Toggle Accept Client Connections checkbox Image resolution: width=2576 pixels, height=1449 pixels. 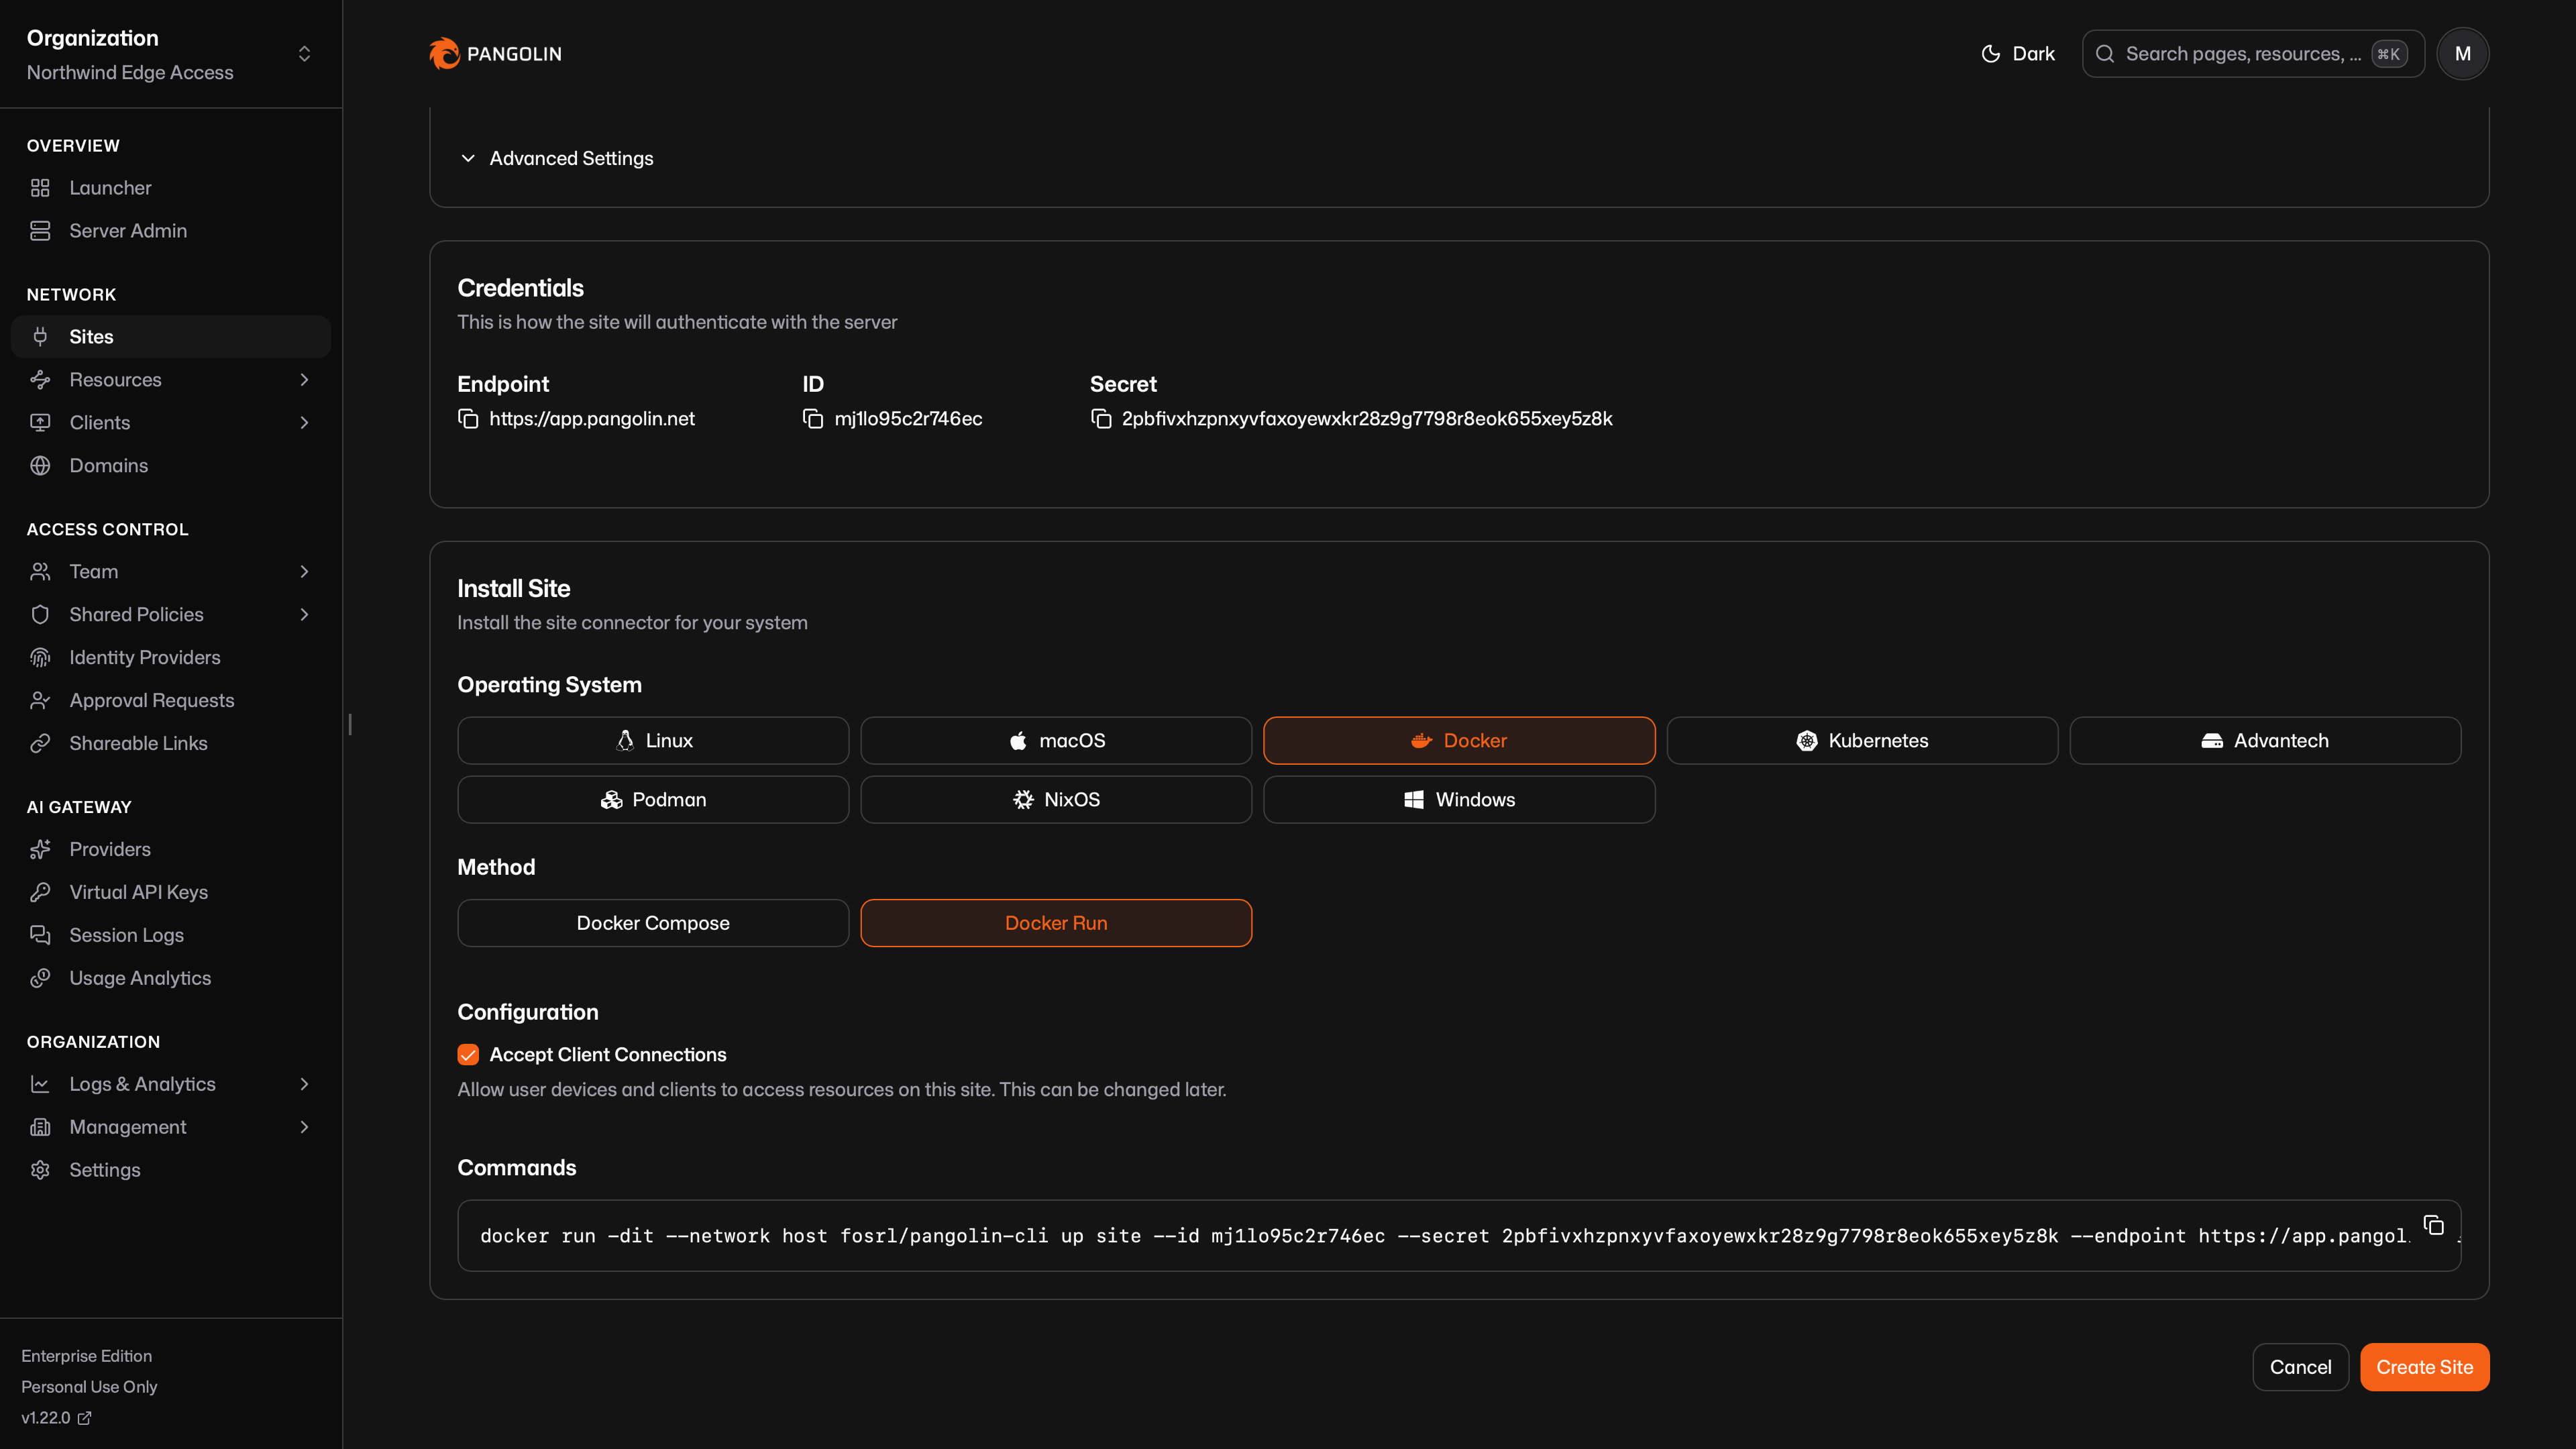pyautogui.click(x=468, y=1055)
